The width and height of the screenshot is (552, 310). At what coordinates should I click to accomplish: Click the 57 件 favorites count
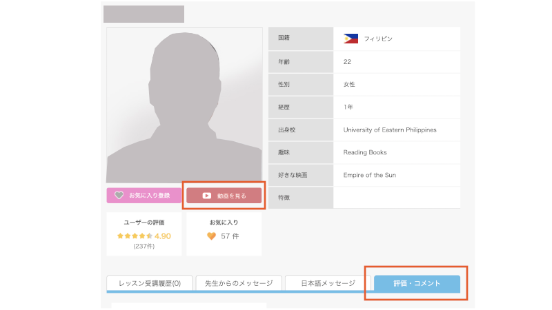coord(230,236)
